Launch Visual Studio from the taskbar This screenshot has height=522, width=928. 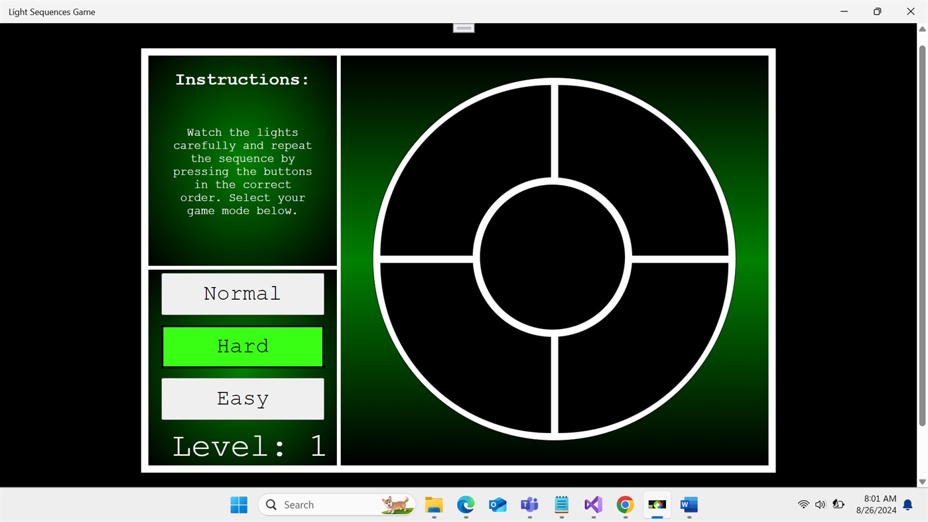[x=592, y=504]
